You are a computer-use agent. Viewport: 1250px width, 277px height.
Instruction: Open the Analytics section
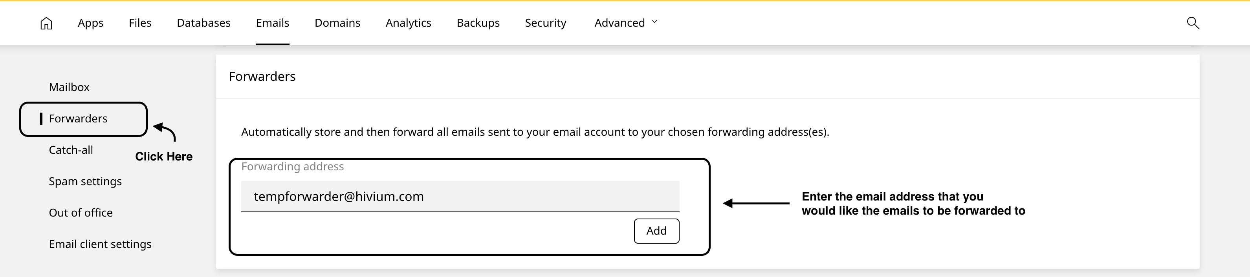pyautogui.click(x=408, y=23)
